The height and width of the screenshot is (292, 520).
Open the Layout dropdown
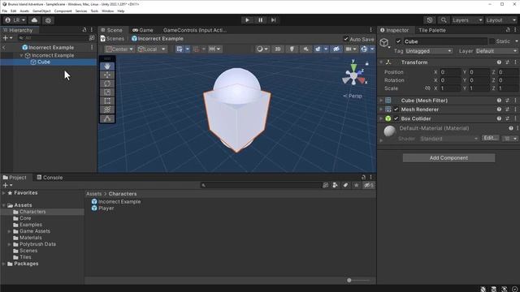click(x=500, y=20)
